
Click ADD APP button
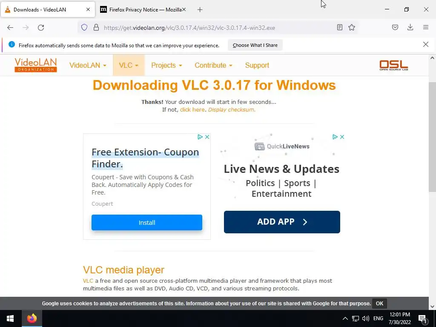point(282,222)
